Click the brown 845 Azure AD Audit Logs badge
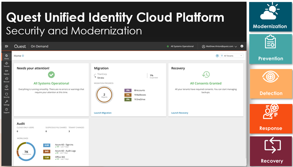Viewport: 293px width, 167px height. click(x=47, y=152)
